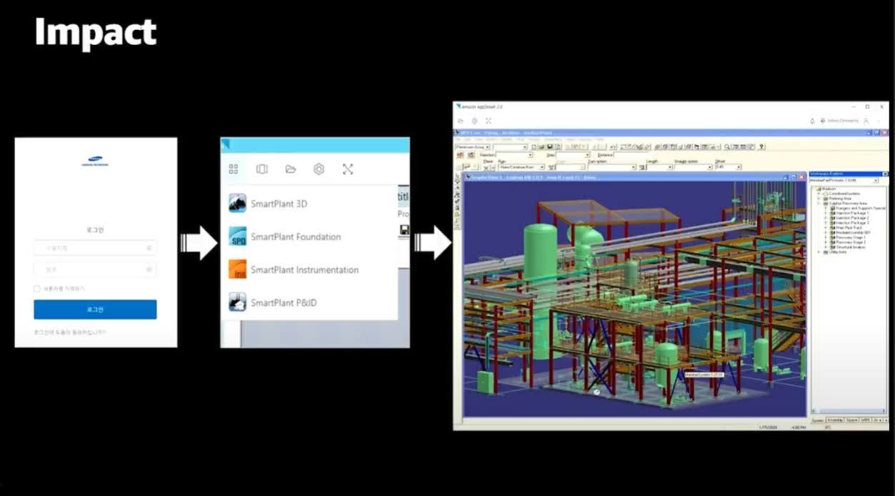This screenshot has width=895, height=496.
Task: Switch to the Space tab in Workspace Explorer
Action: coord(851,420)
